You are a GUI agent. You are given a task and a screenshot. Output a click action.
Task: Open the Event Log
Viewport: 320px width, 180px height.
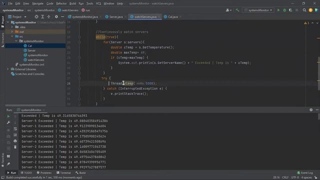(x=305, y=172)
